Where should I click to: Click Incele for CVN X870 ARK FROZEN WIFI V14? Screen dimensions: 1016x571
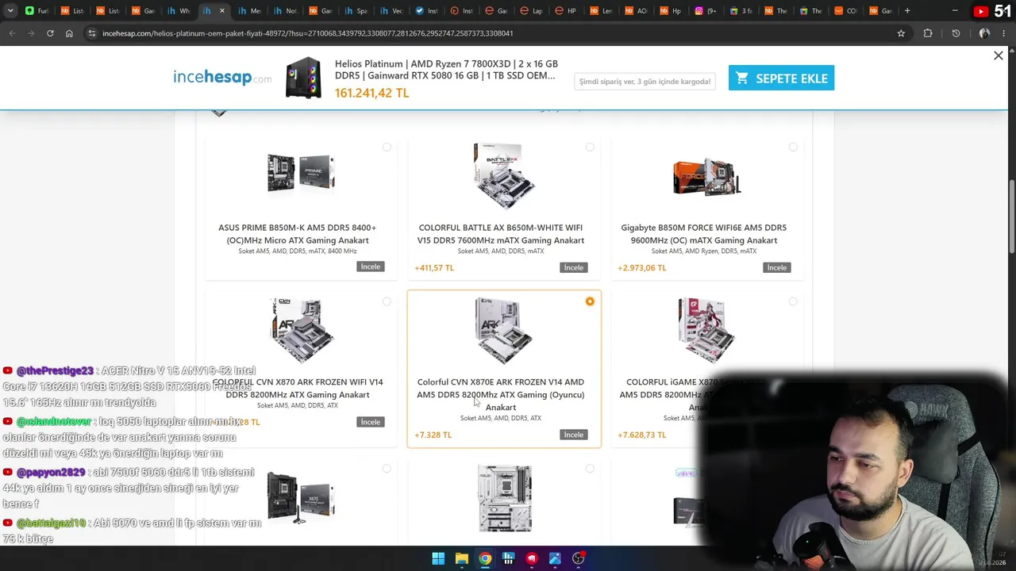371,422
